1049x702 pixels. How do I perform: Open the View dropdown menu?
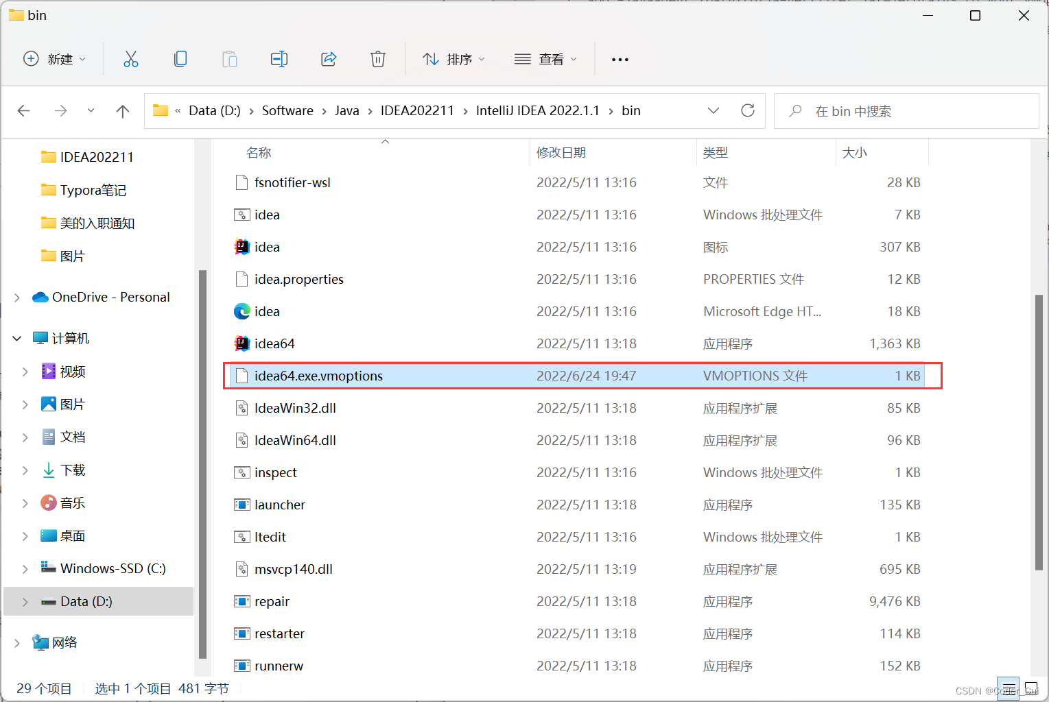coord(545,59)
